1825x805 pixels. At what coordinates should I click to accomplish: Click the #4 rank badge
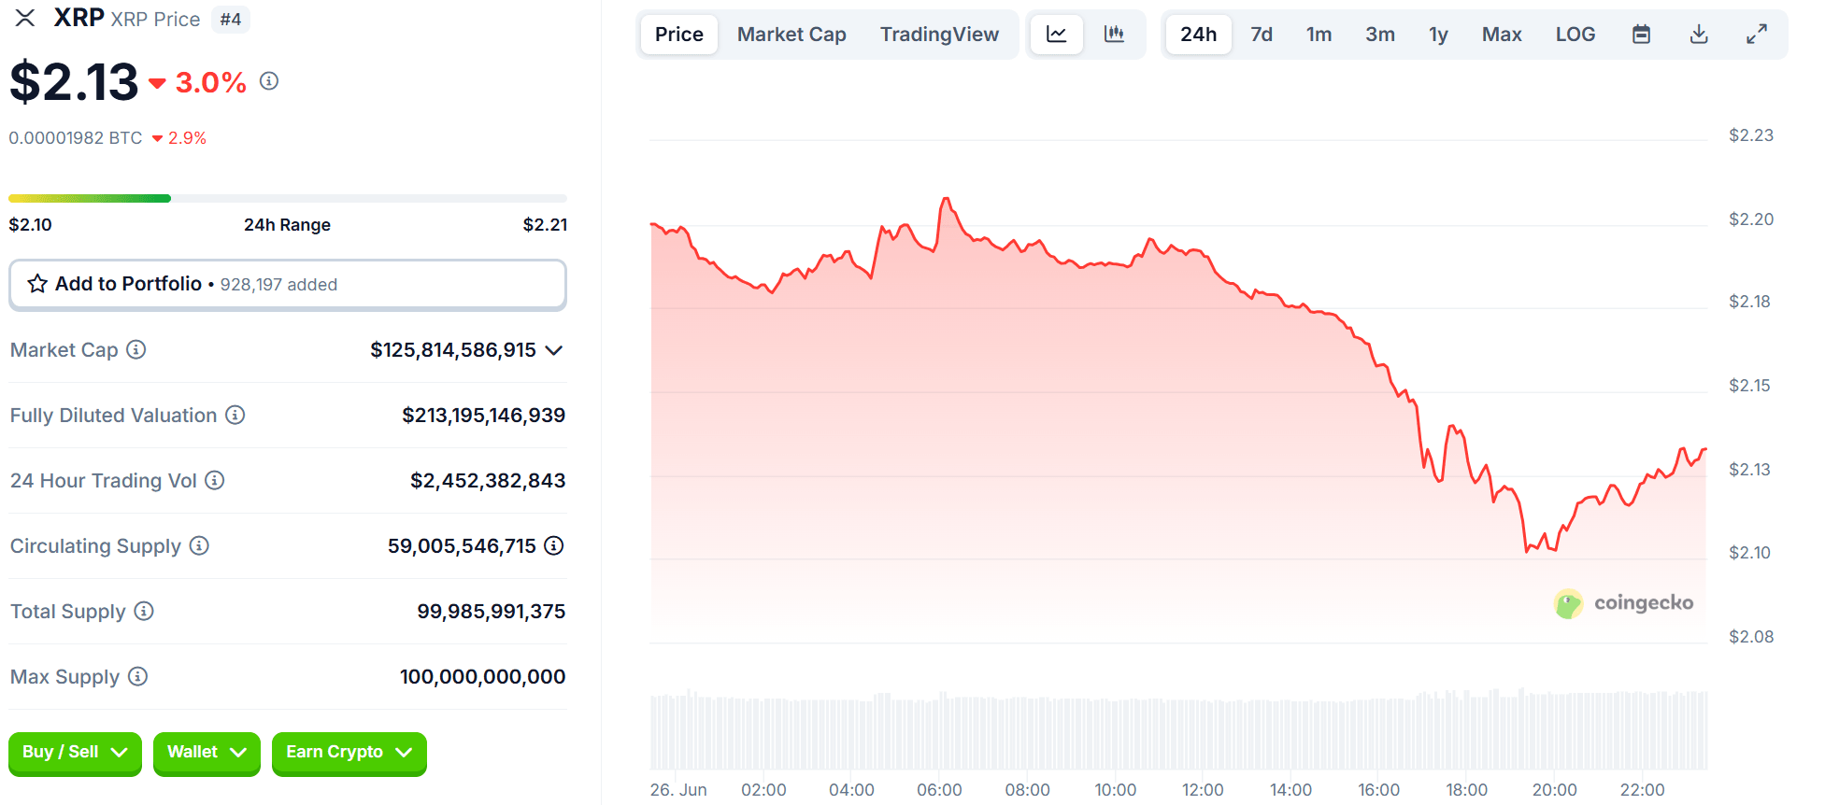tap(231, 19)
